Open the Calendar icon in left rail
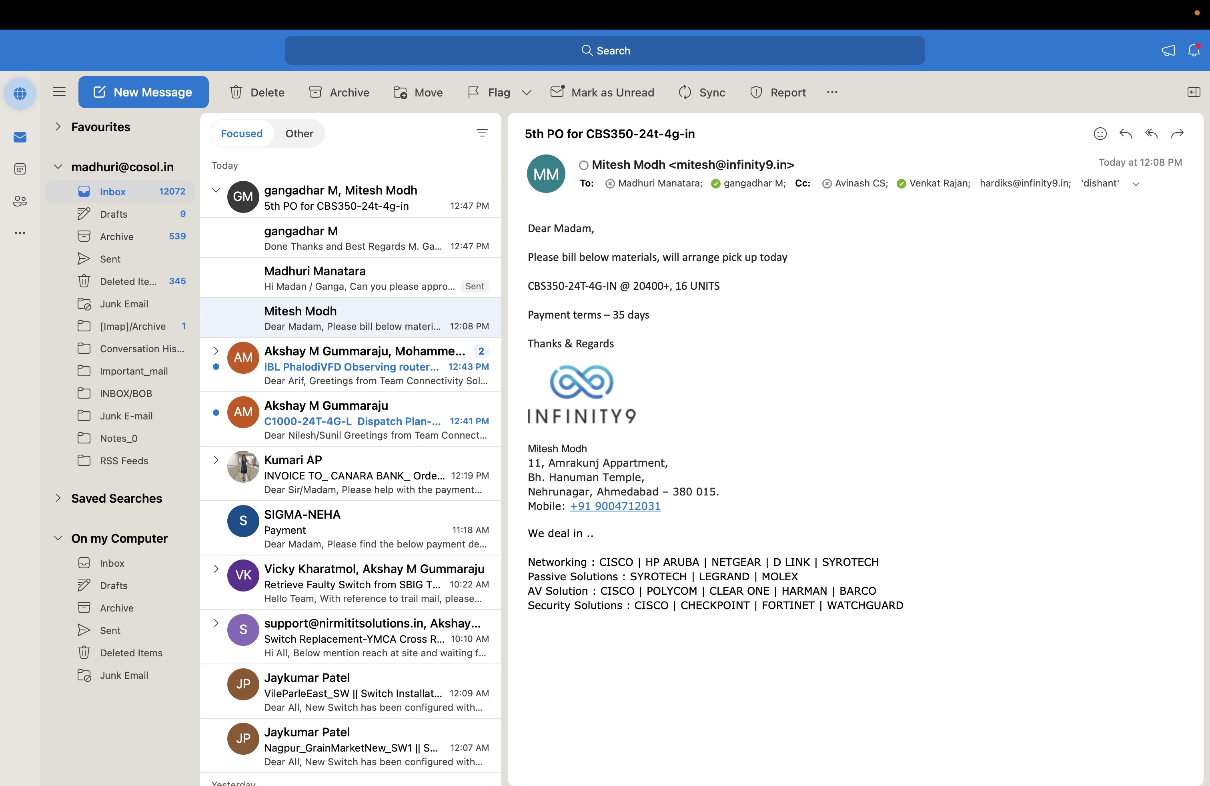 pyautogui.click(x=20, y=169)
